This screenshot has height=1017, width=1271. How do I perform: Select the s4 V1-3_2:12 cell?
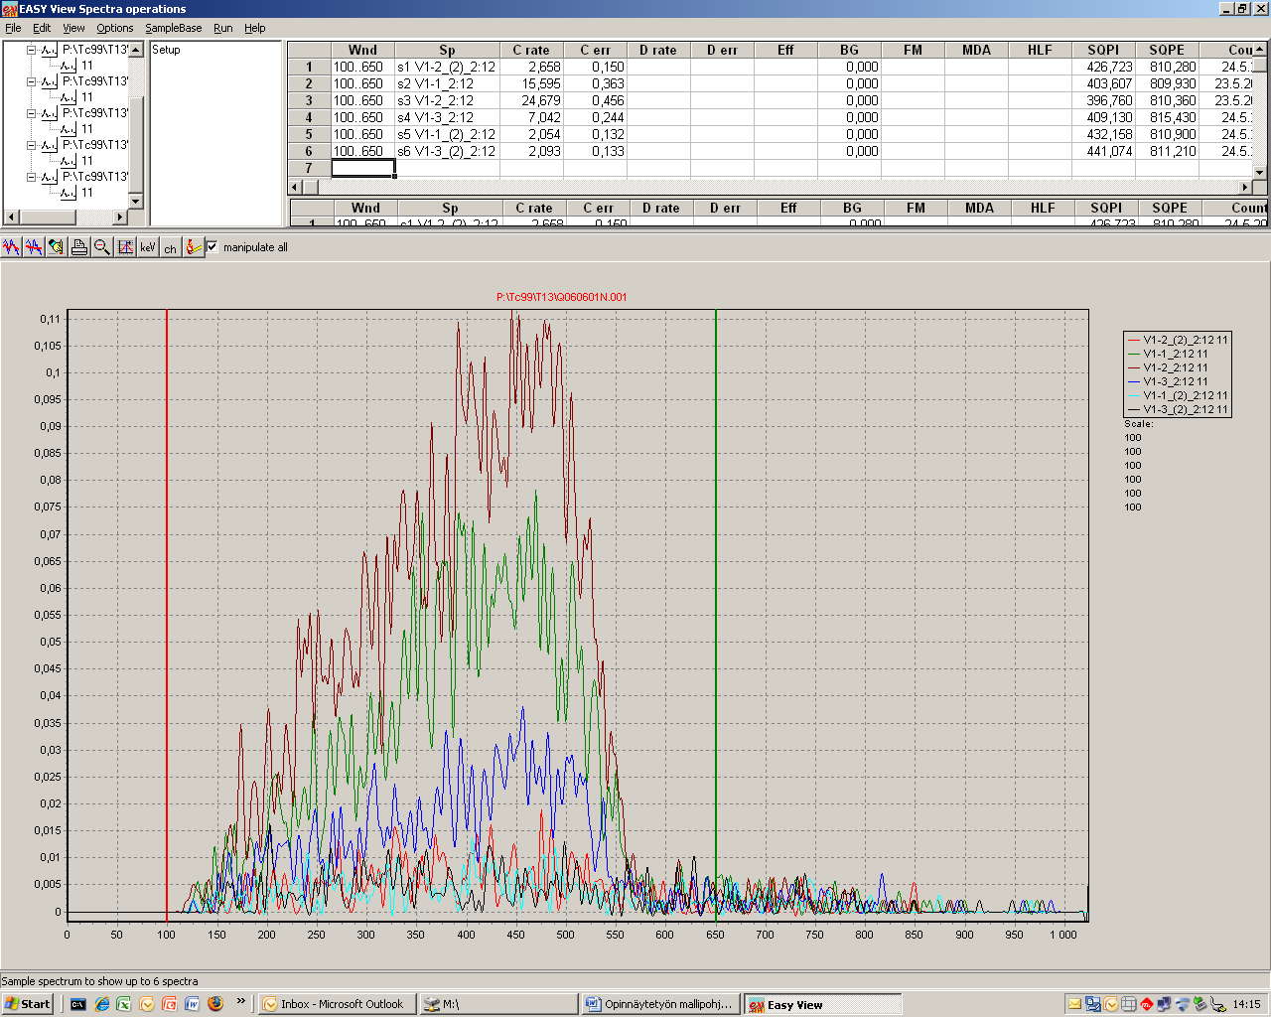(447, 117)
